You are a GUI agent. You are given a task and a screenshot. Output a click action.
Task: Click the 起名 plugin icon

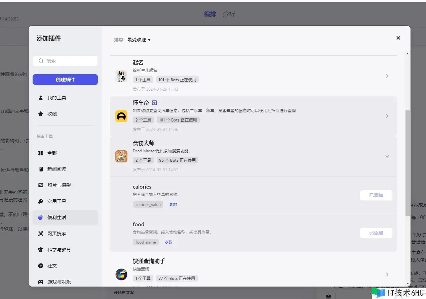tap(121, 76)
